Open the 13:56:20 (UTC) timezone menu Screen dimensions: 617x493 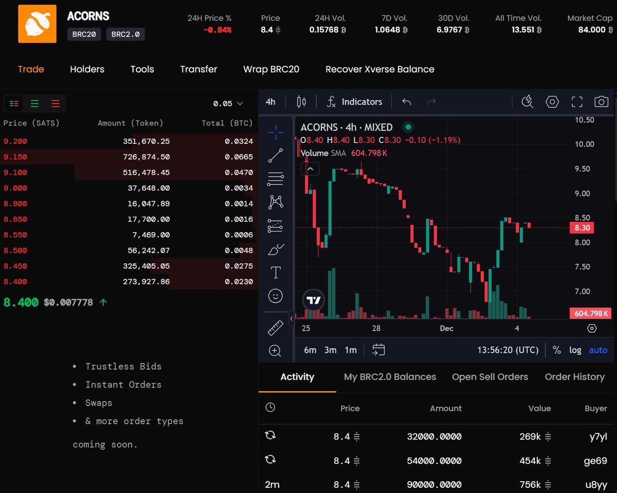point(508,350)
